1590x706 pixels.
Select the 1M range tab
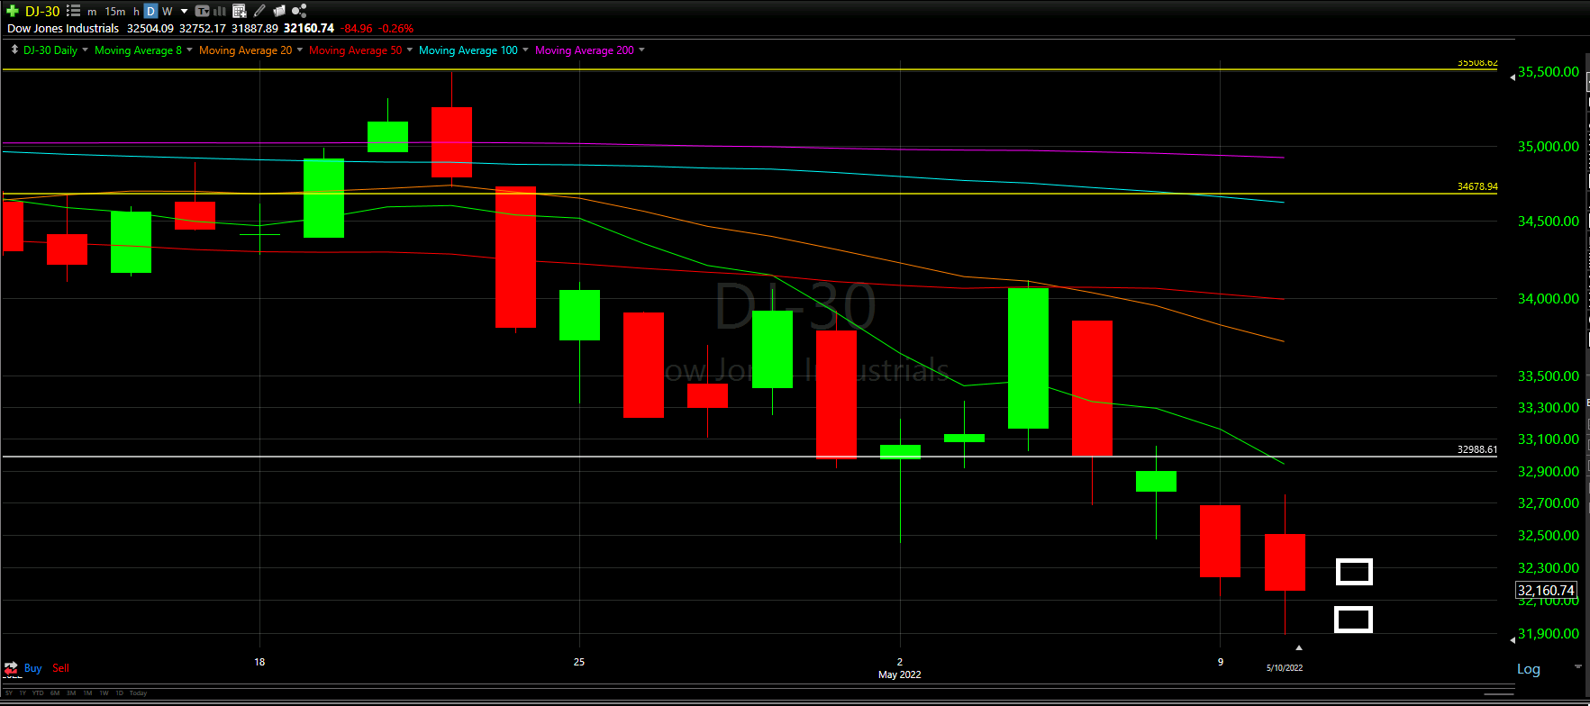tap(87, 693)
